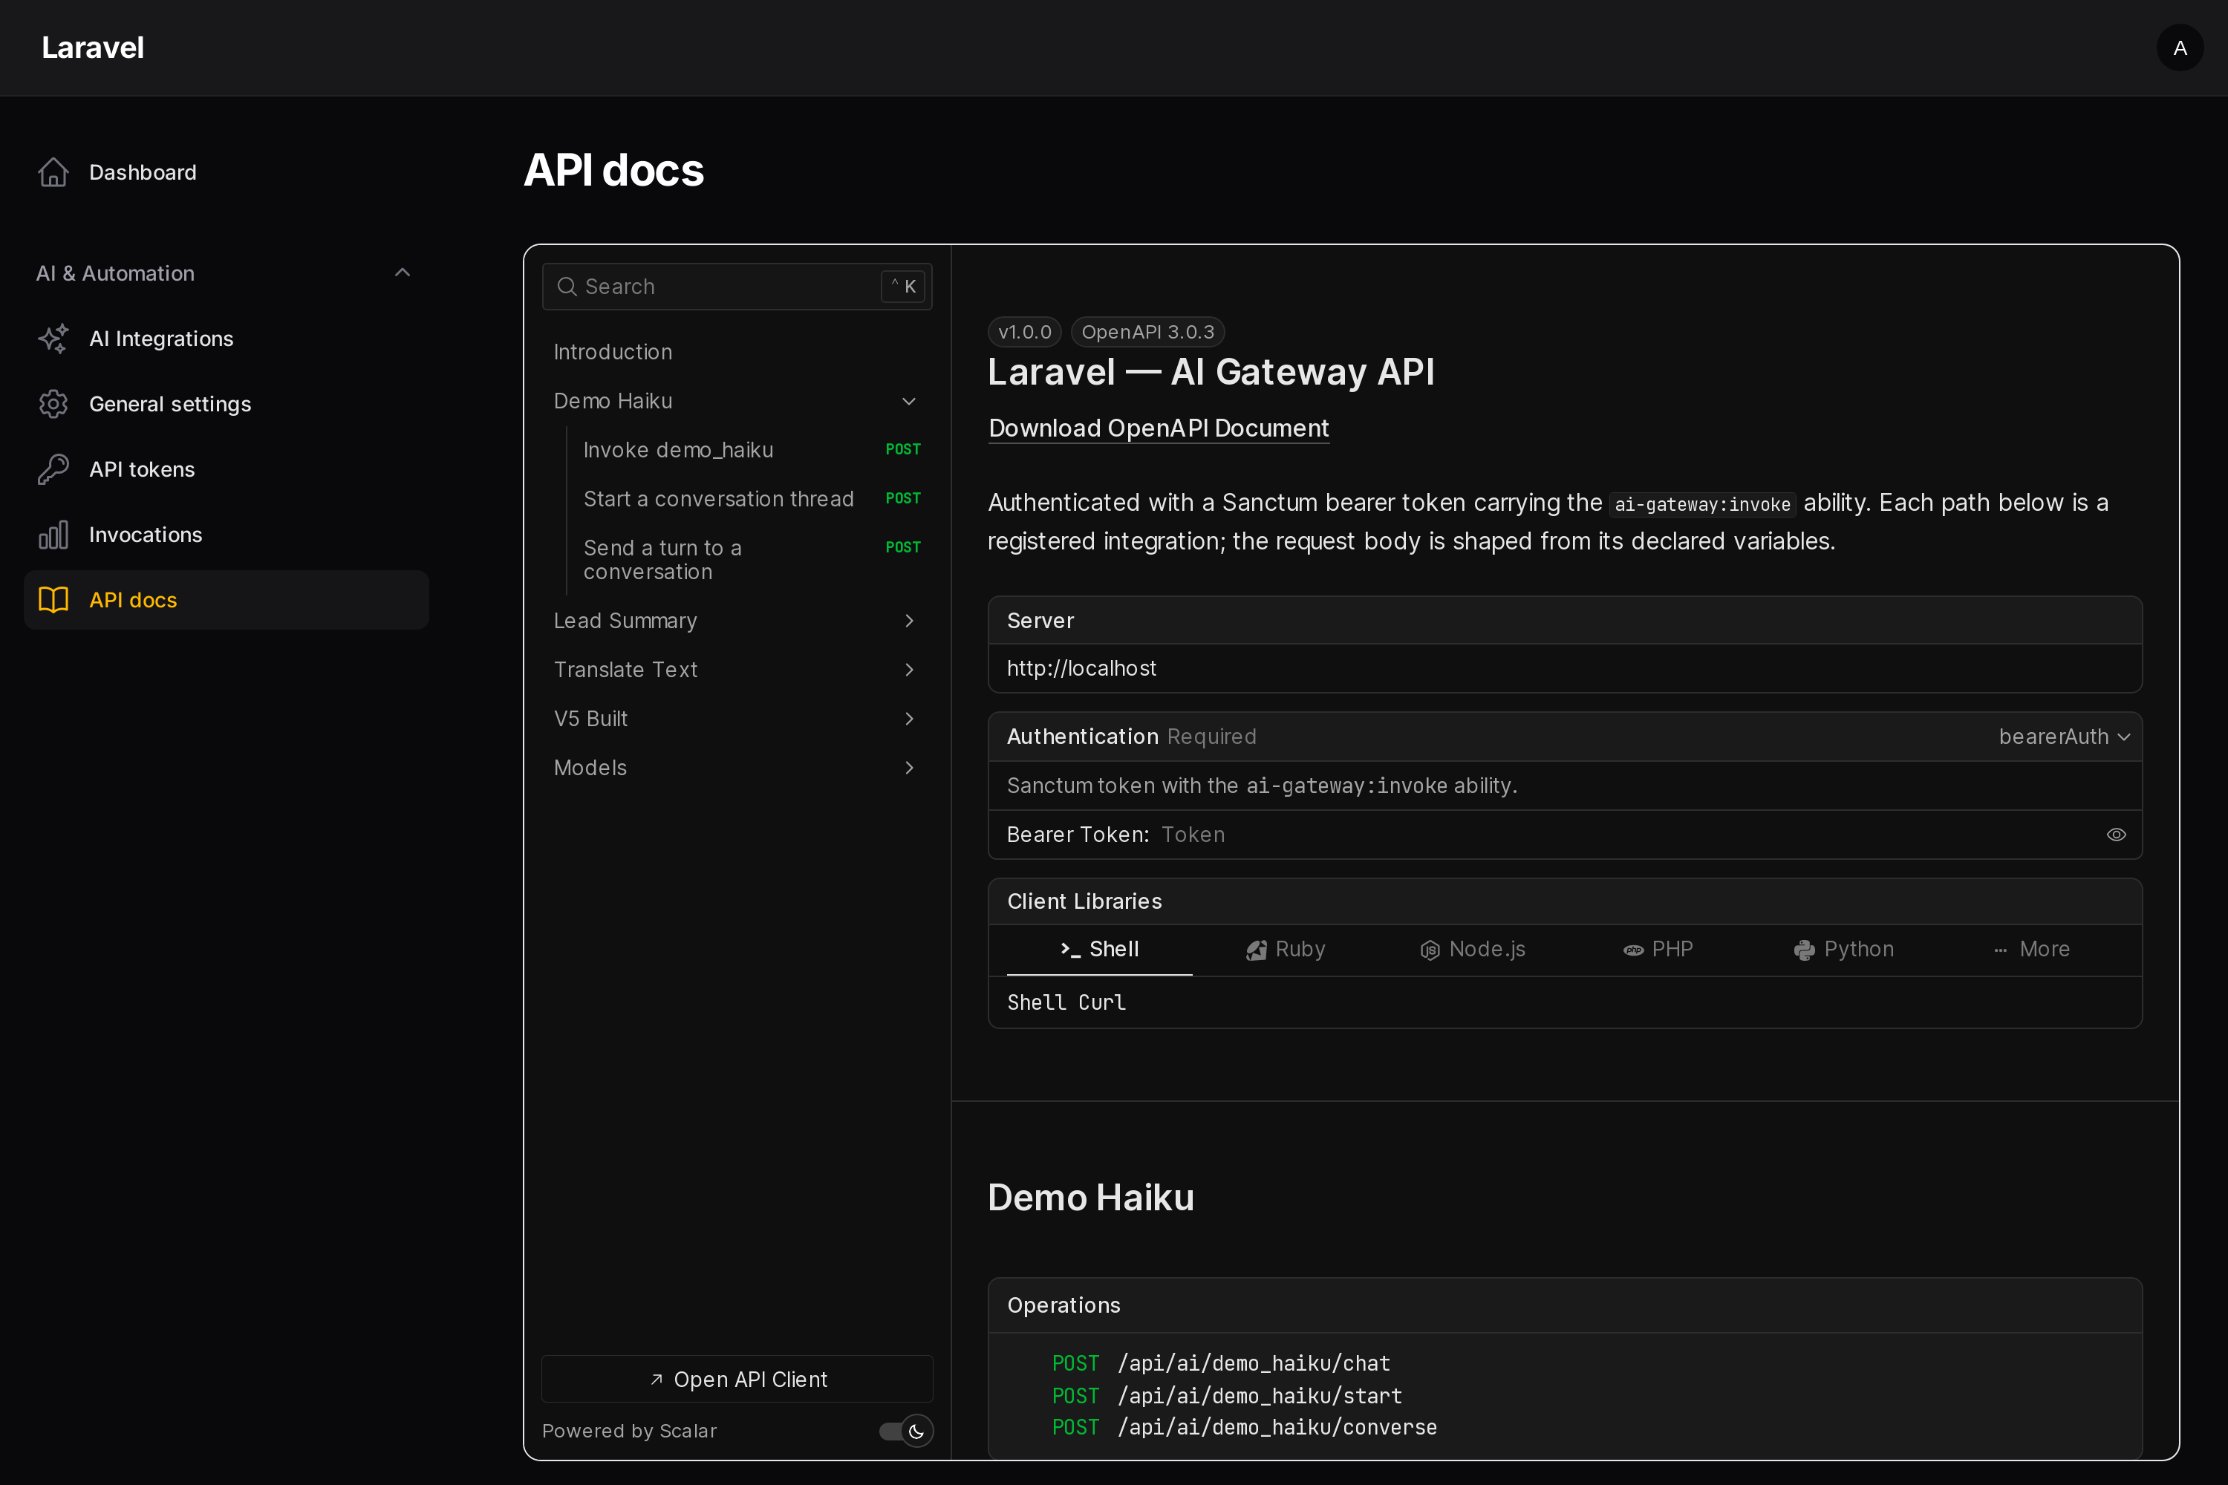Collapse the AI & Automation section
2228x1485 pixels.
coord(403,272)
